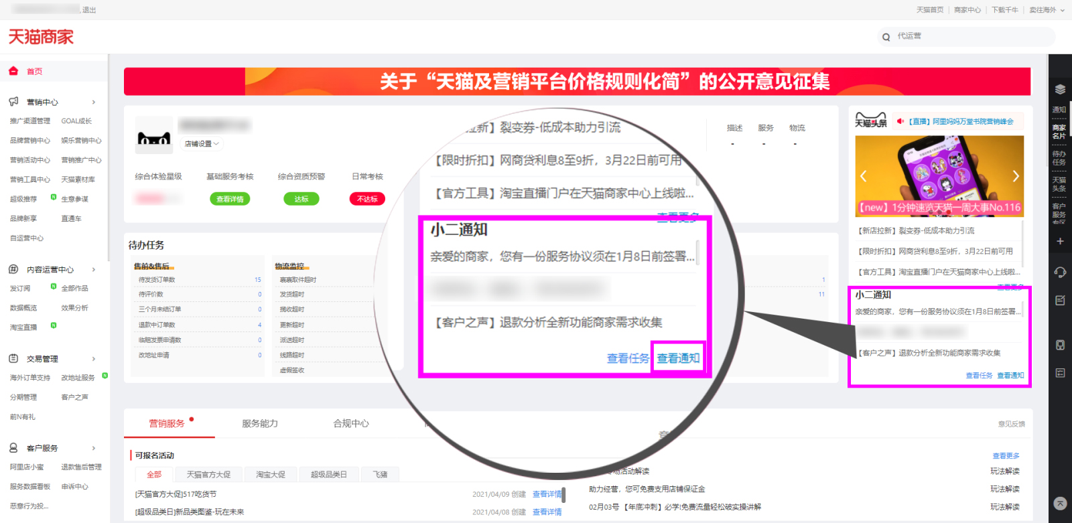The image size is (1072, 523).
Task: Click the 待发货订单数 row
Action: [x=198, y=280]
